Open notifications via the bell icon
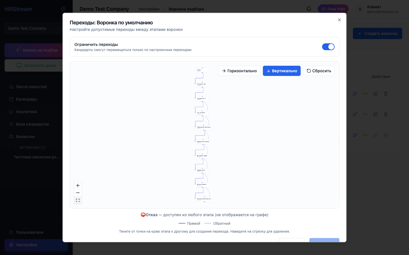Screen dimensions: 409x255 coord(308,9)
